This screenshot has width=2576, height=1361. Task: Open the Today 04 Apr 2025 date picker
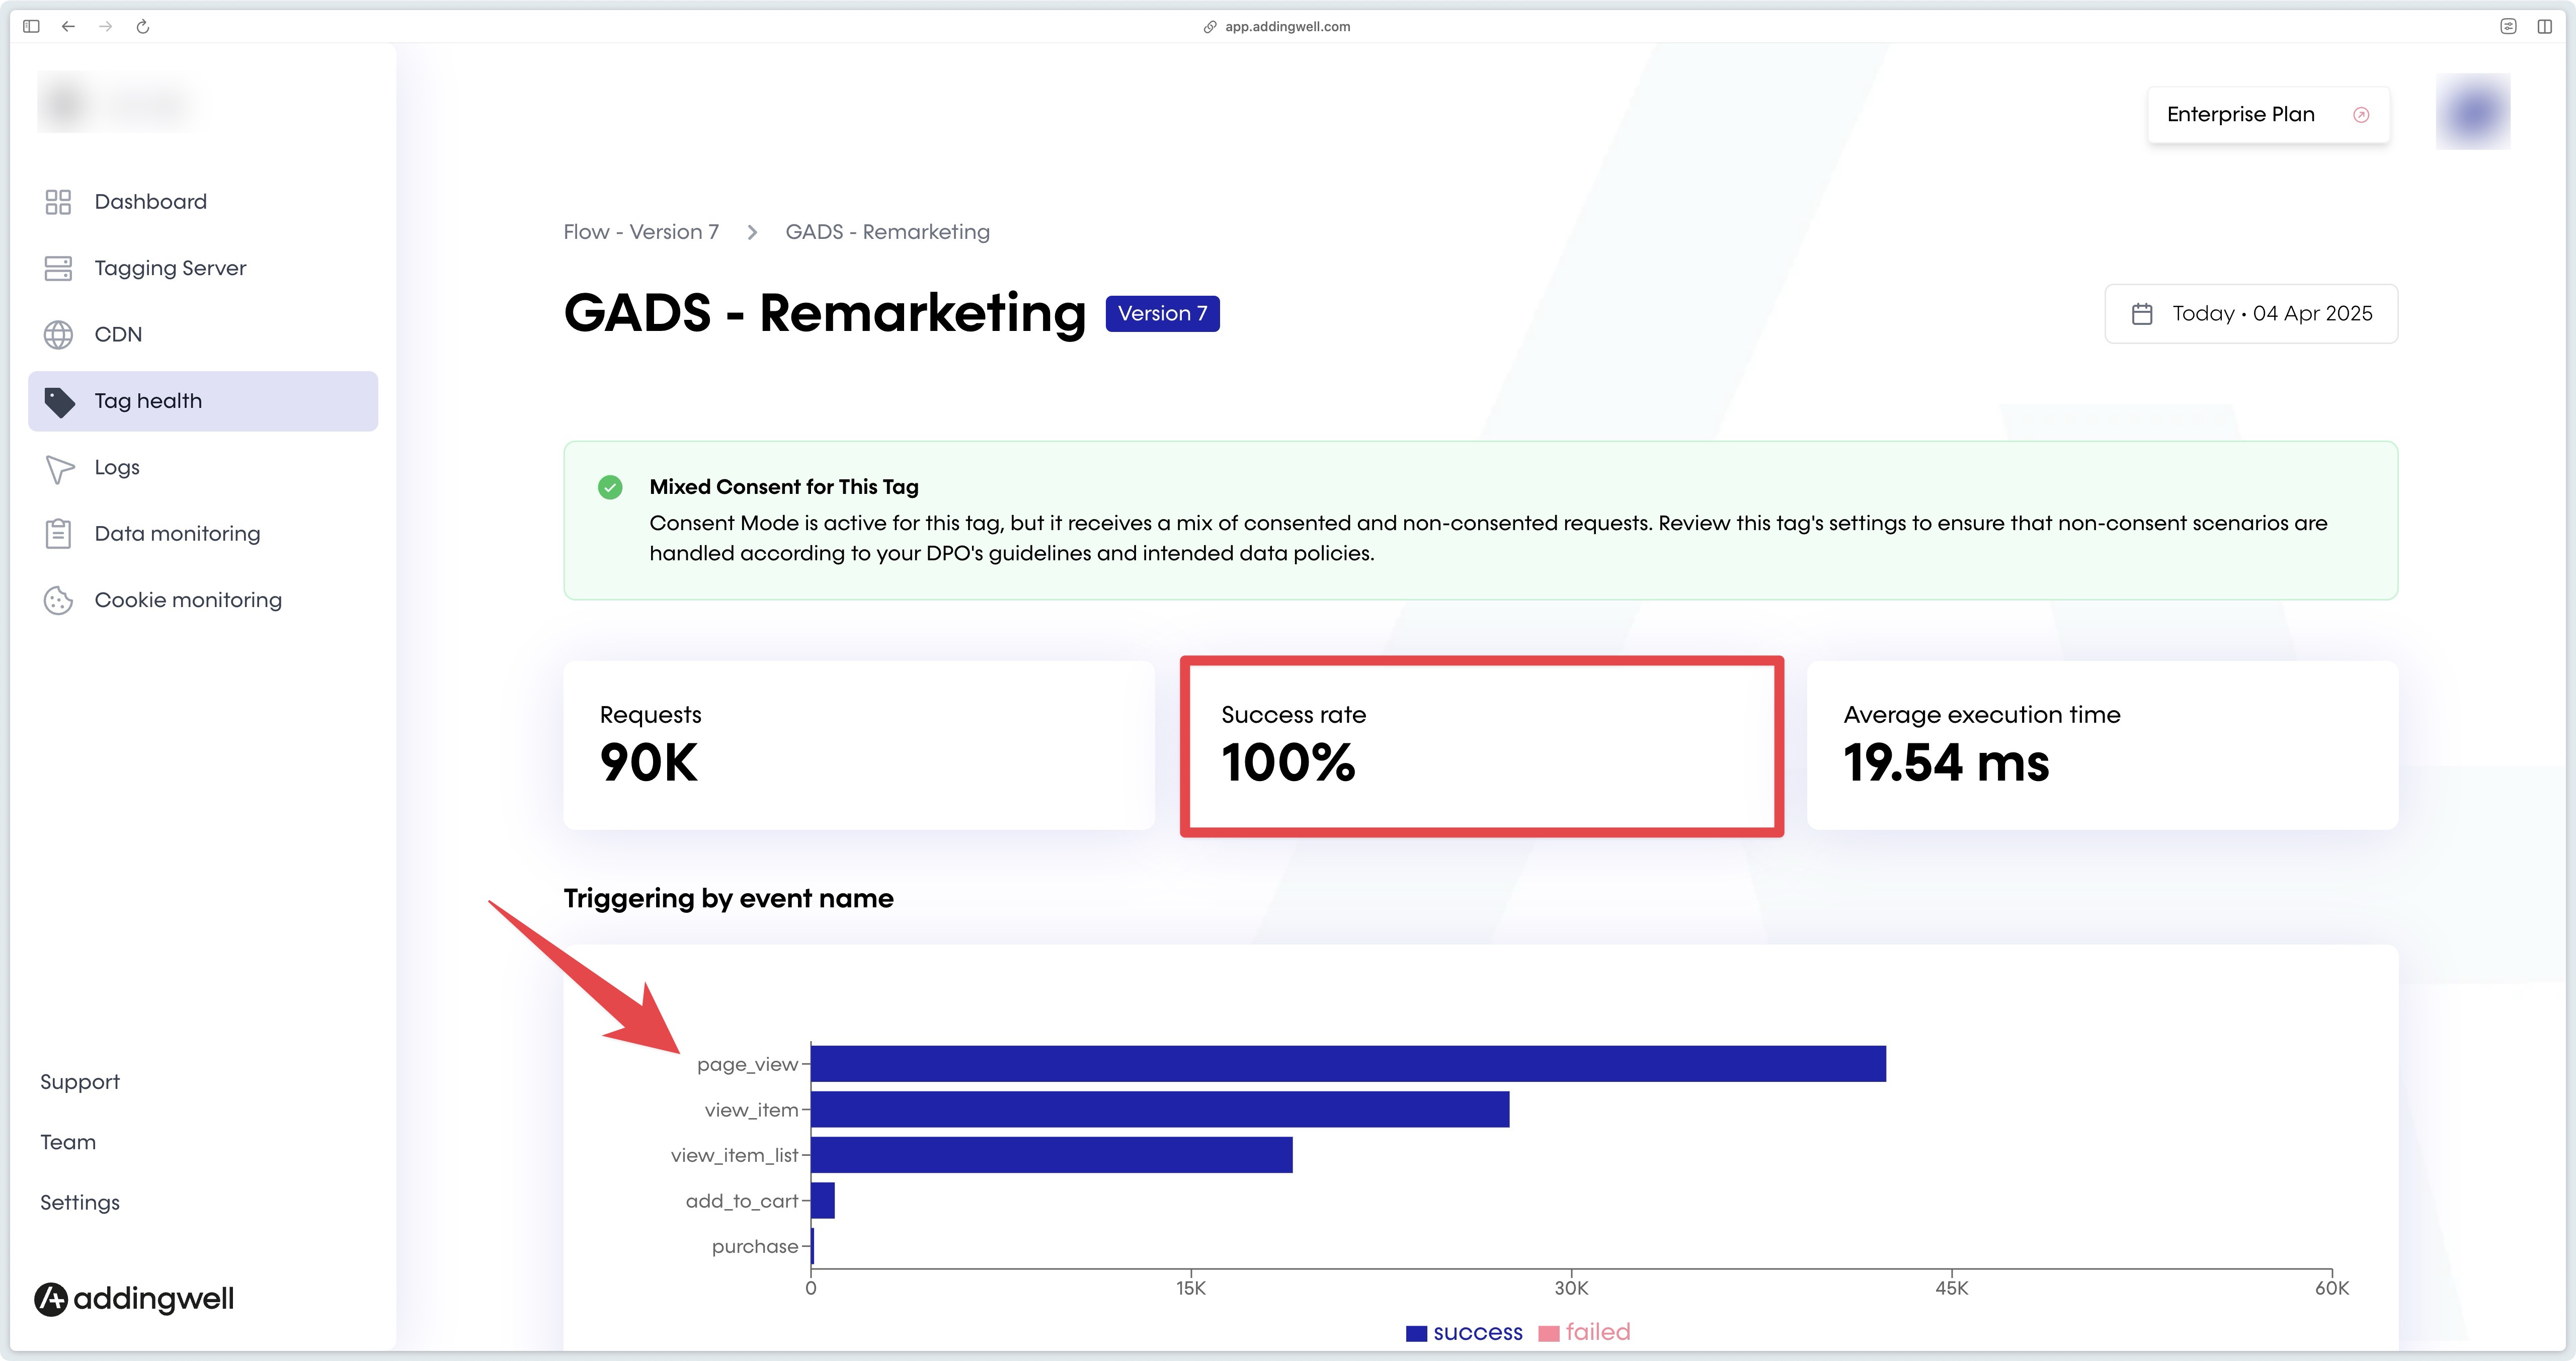click(2251, 314)
